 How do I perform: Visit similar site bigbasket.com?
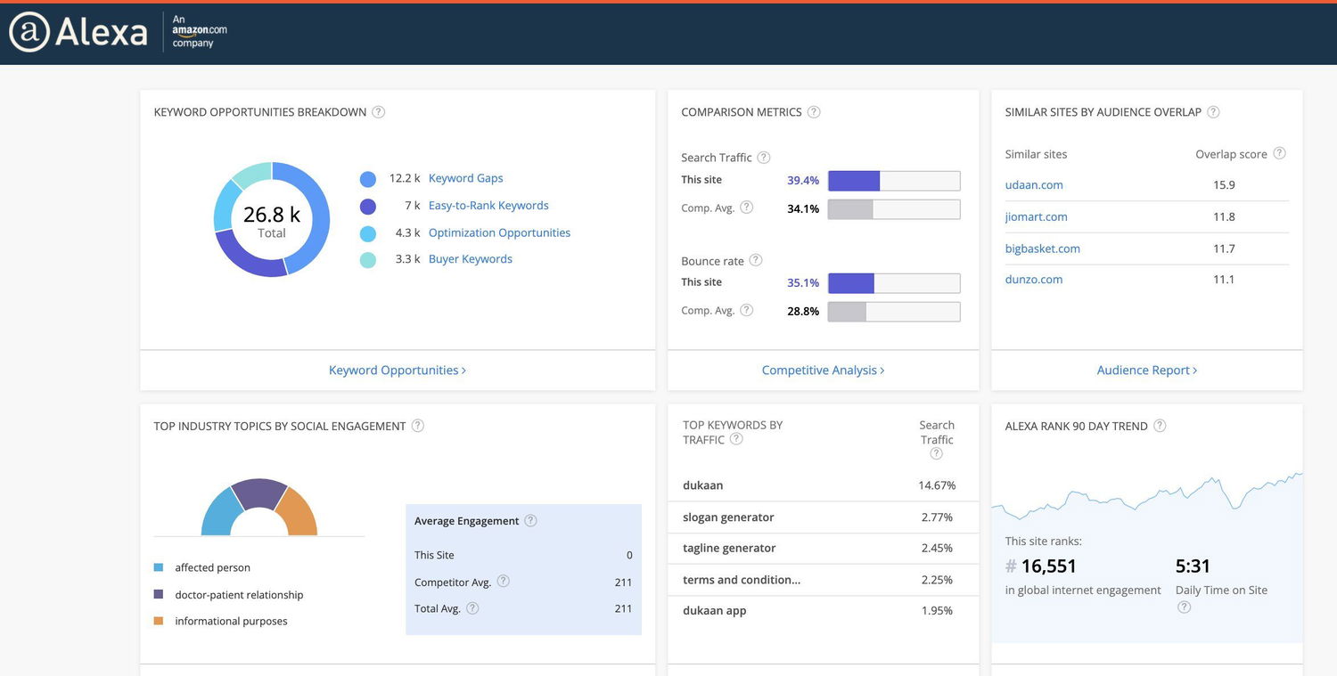click(x=1043, y=248)
